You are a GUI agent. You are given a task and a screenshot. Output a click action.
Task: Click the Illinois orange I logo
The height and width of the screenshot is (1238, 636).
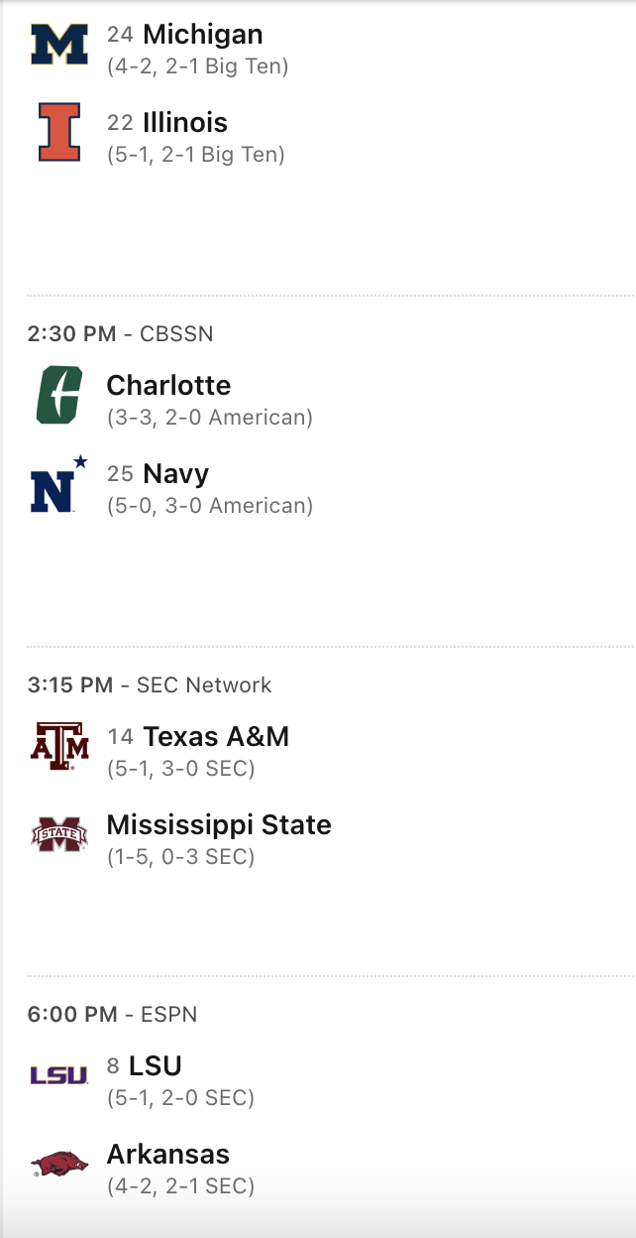59,133
